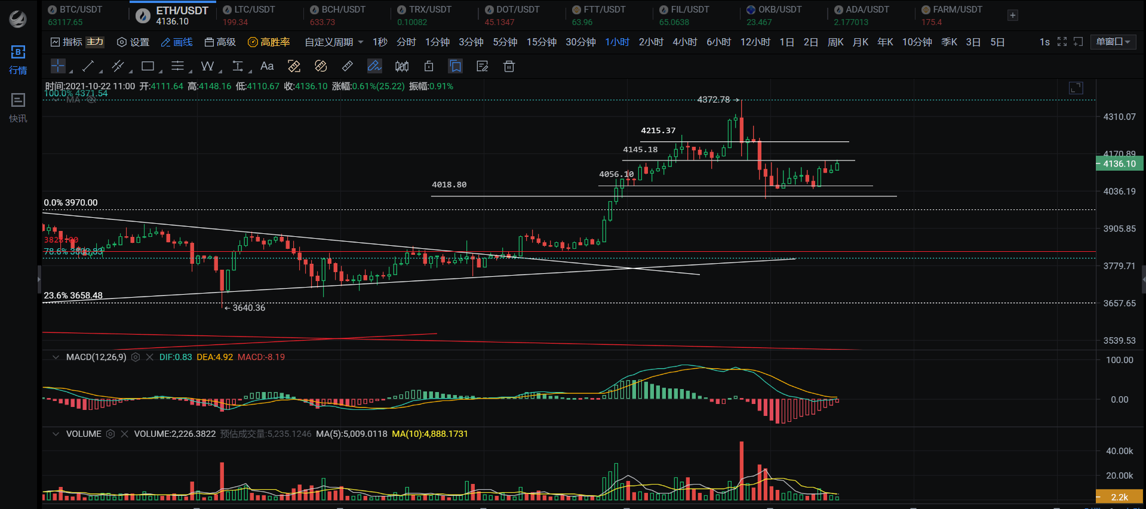This screenshot has width=1146, height=509.
Task: Toggle the 主力 indicator badge
Action: [95, 42]
